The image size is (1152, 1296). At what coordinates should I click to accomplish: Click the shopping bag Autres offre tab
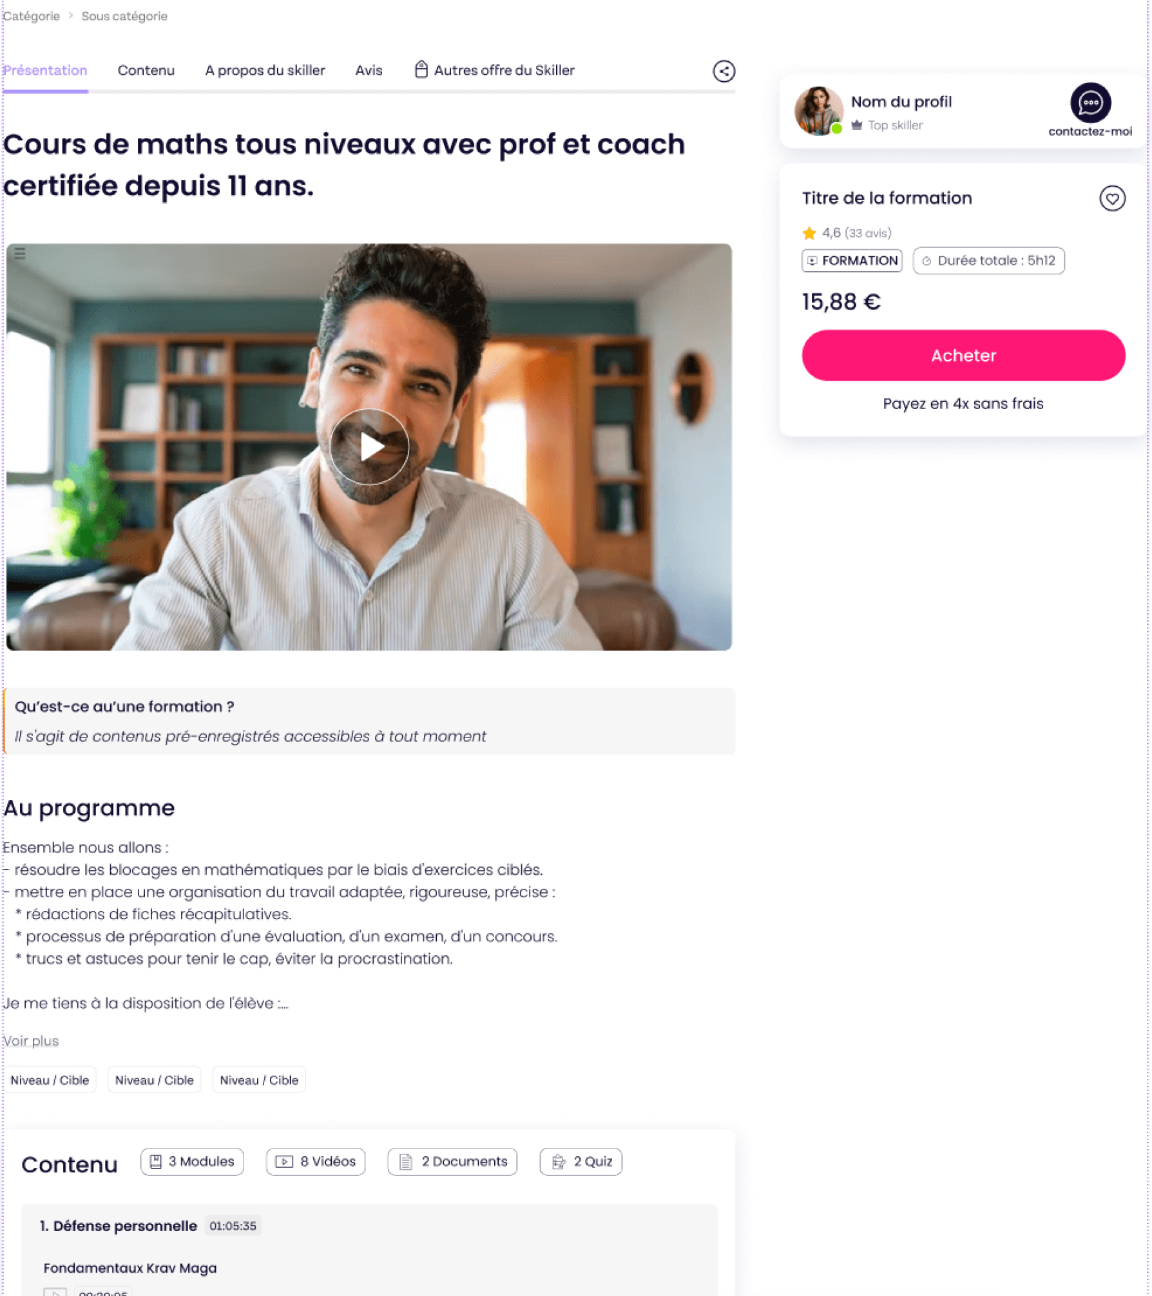tap(494, 70)
